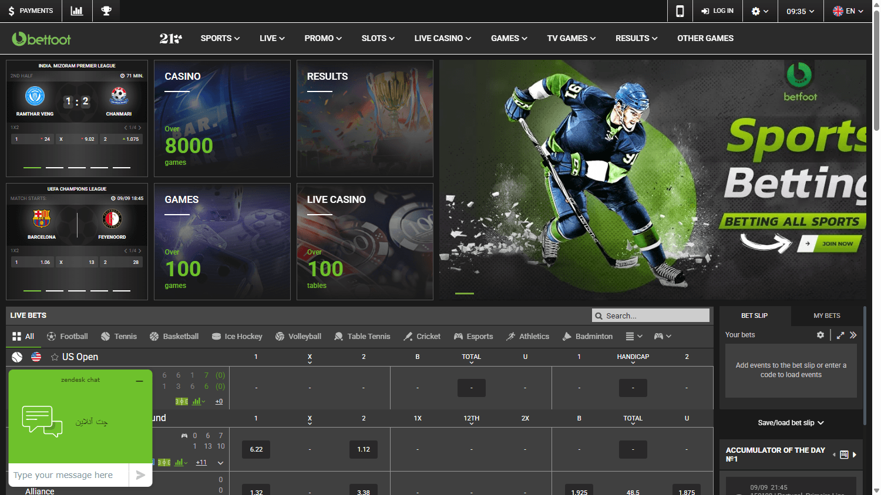881x495 pixels.
Task: Click the chat message input field
Action: [x=69, y=475]
